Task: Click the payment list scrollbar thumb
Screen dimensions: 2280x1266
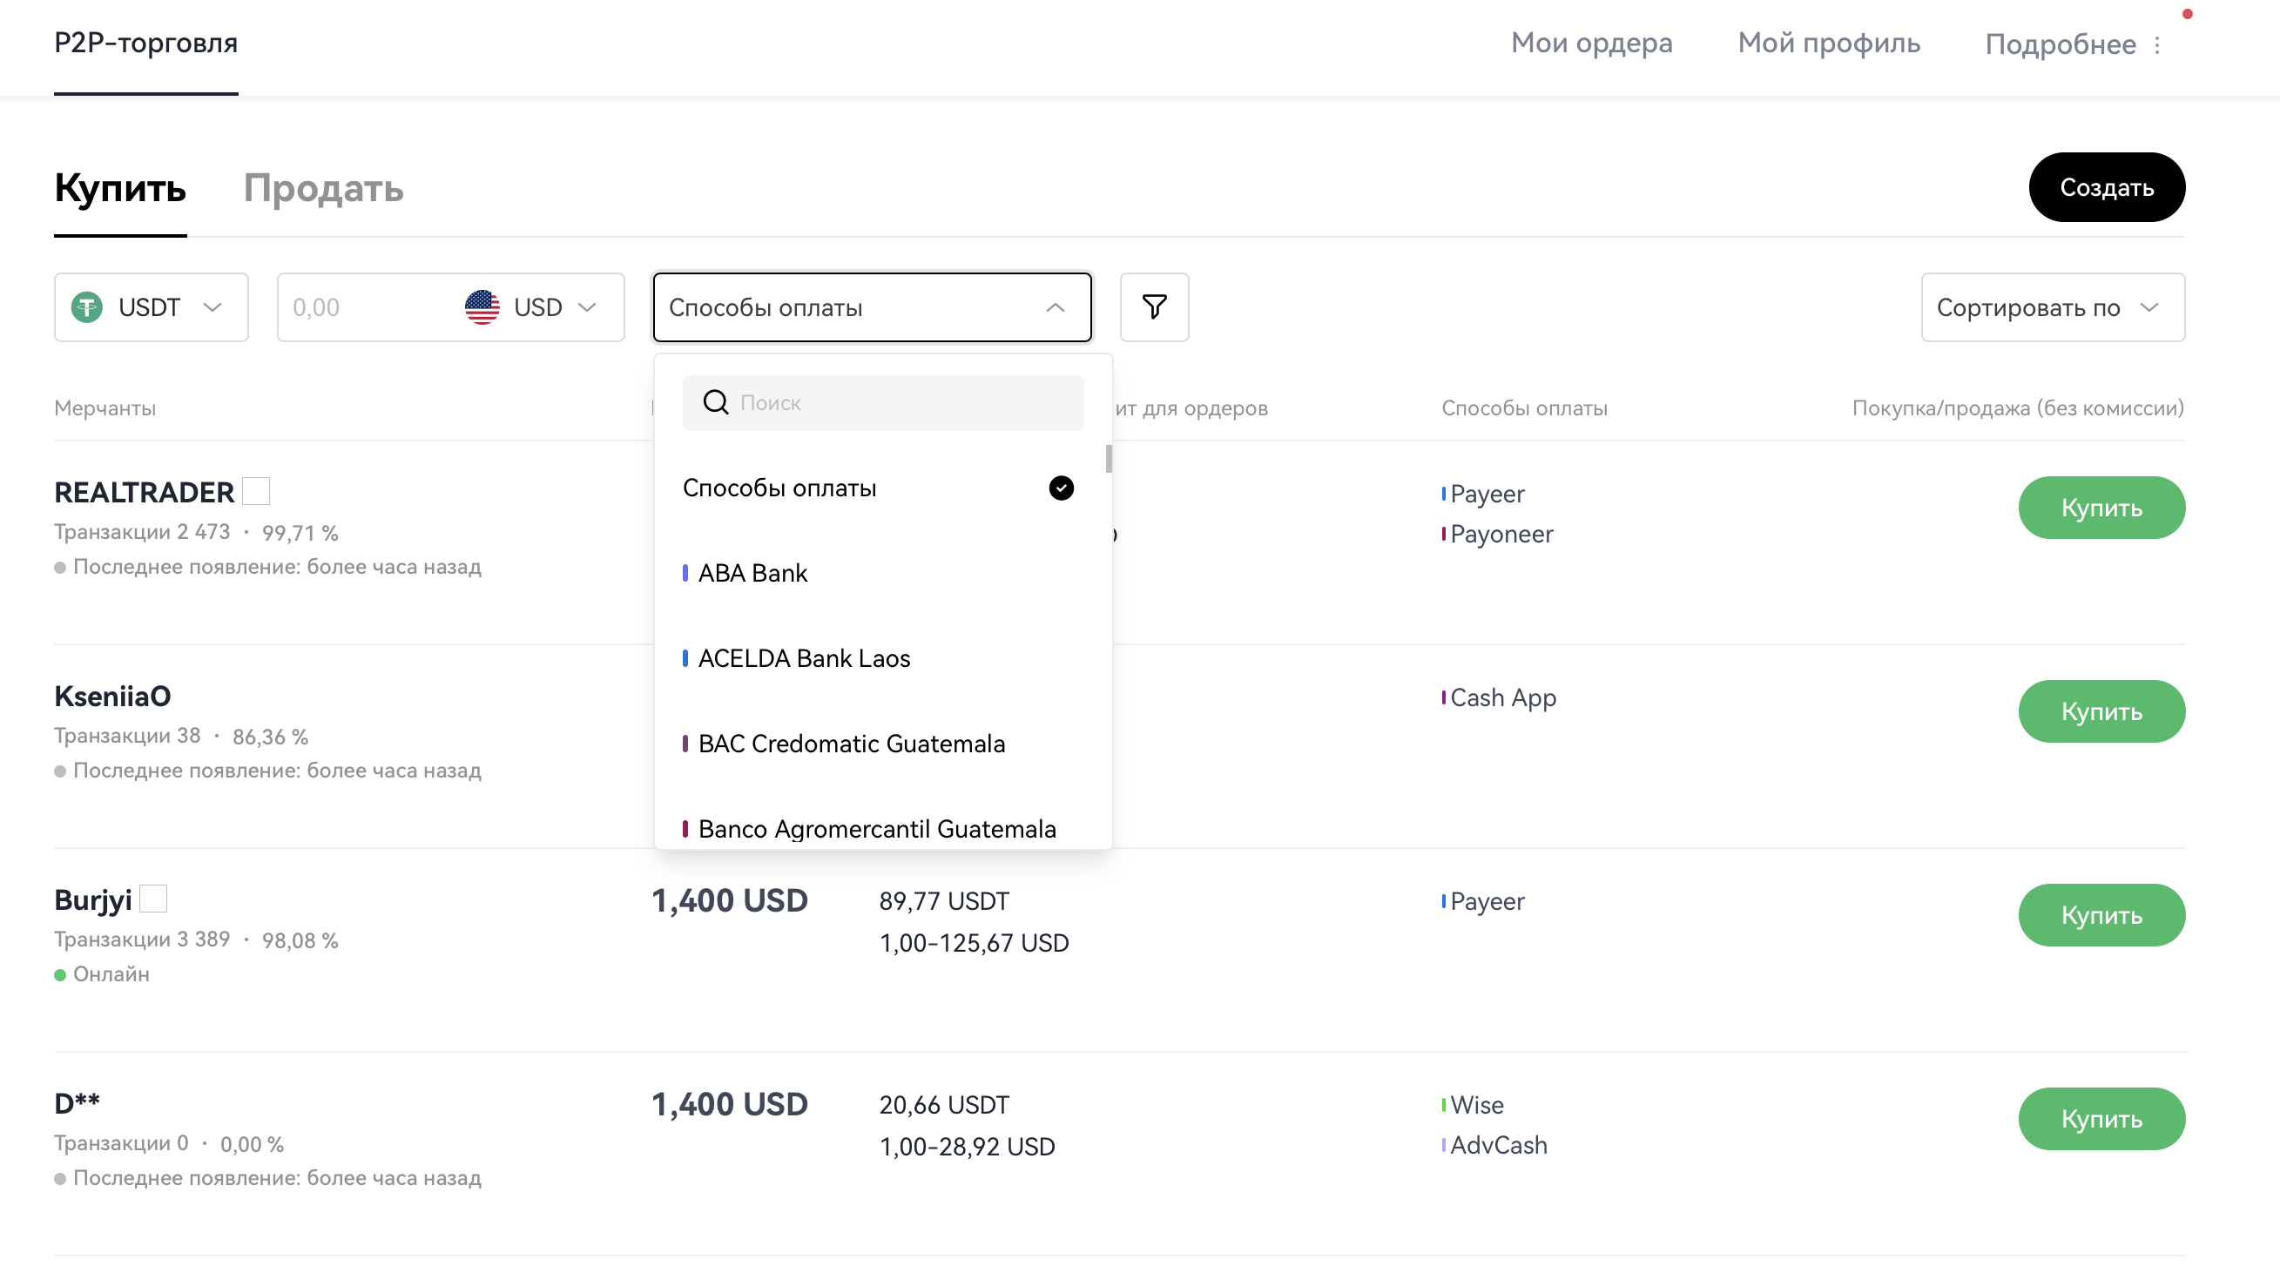Action: (1108, 458)
